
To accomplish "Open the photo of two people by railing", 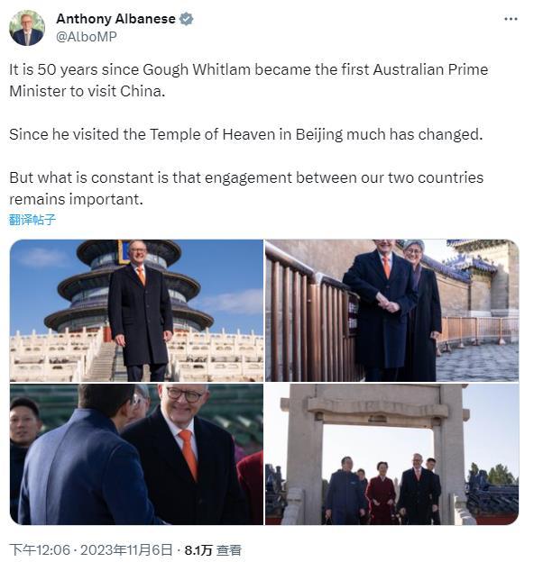I will click(391, 310).
